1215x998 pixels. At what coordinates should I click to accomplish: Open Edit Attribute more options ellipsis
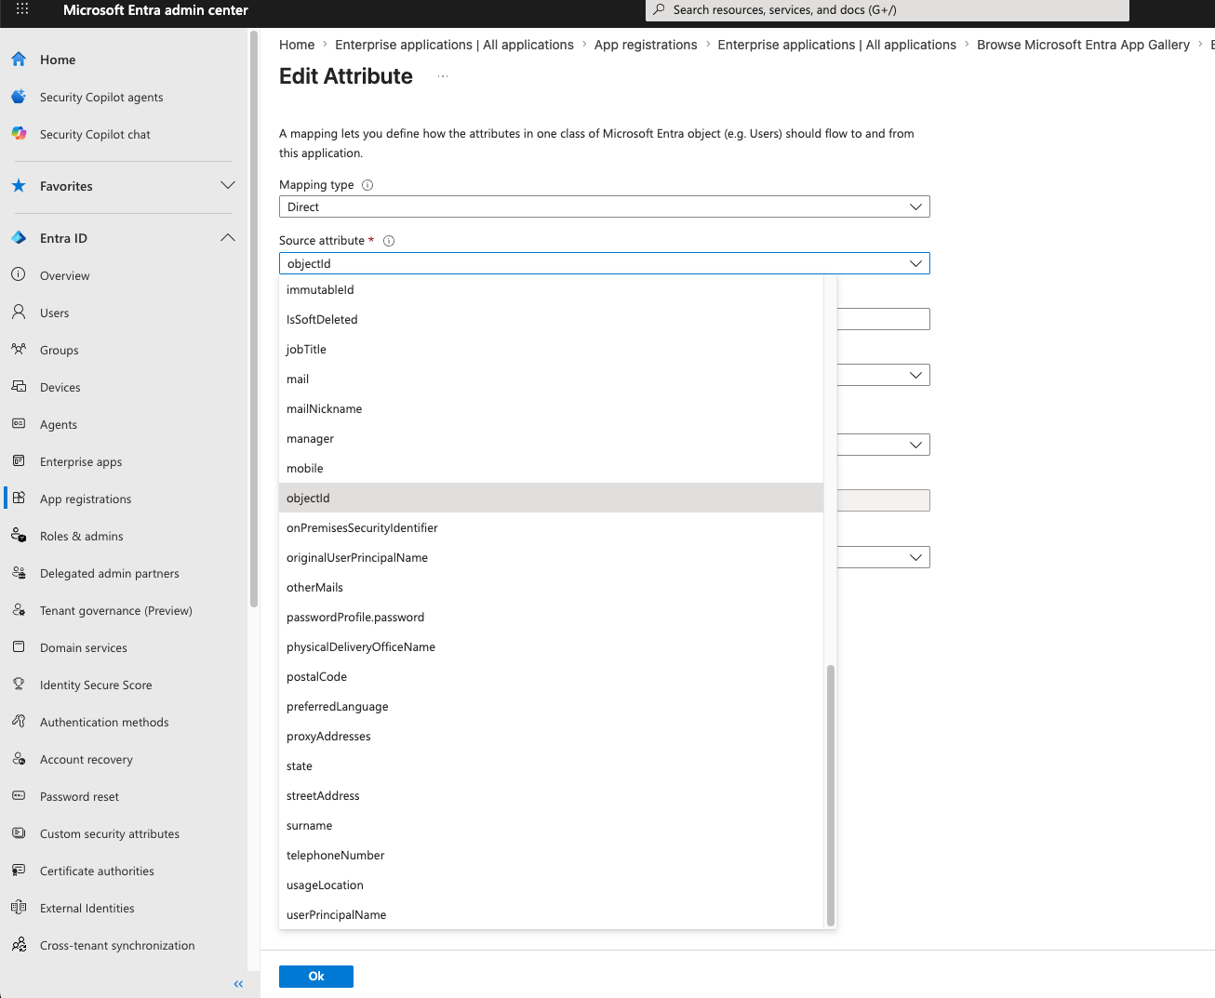443,76
